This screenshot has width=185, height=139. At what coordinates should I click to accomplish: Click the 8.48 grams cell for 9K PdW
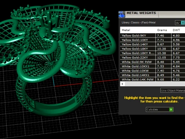click(163, 62)
